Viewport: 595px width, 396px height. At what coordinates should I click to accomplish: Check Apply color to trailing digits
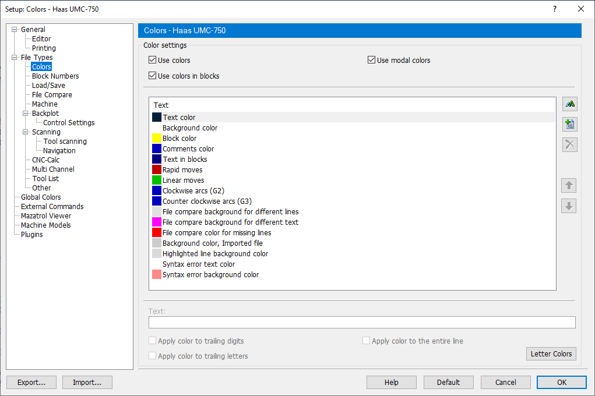153,341
